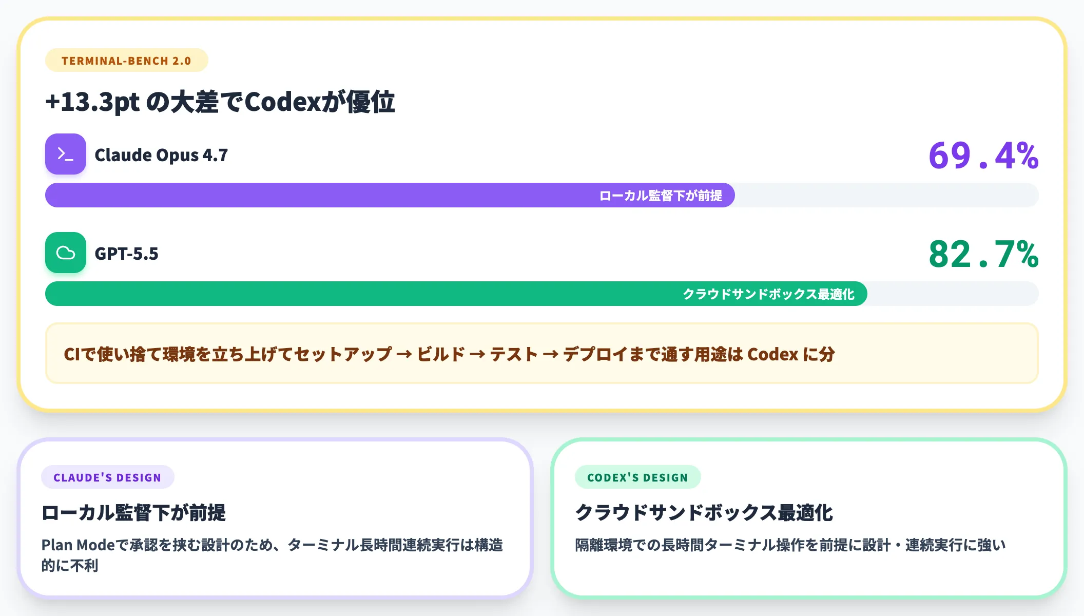Click the 'GPT-5.5' model label
The width and height of the screenshot is (1084, 616).
click(126, 254)
